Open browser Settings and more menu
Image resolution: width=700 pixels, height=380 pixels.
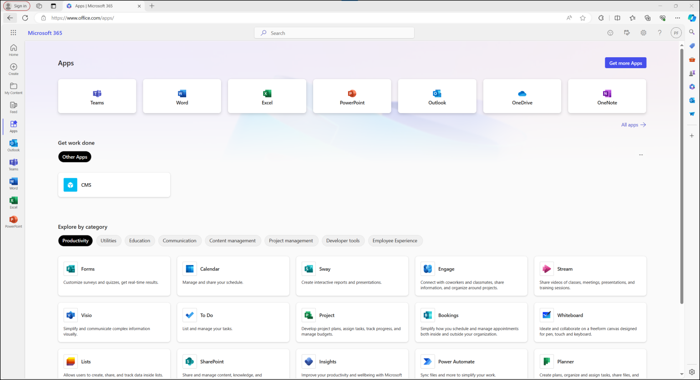coord(677,18)
